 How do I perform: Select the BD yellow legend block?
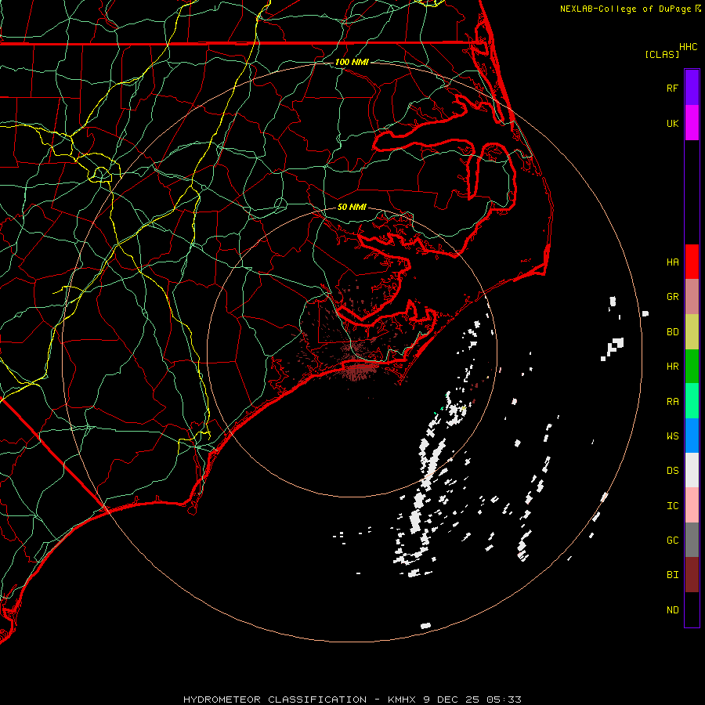(692, 332)
